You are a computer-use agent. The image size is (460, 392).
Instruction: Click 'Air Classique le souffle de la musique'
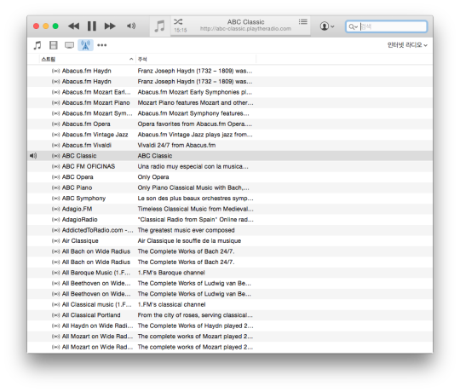tap(189, 241)
